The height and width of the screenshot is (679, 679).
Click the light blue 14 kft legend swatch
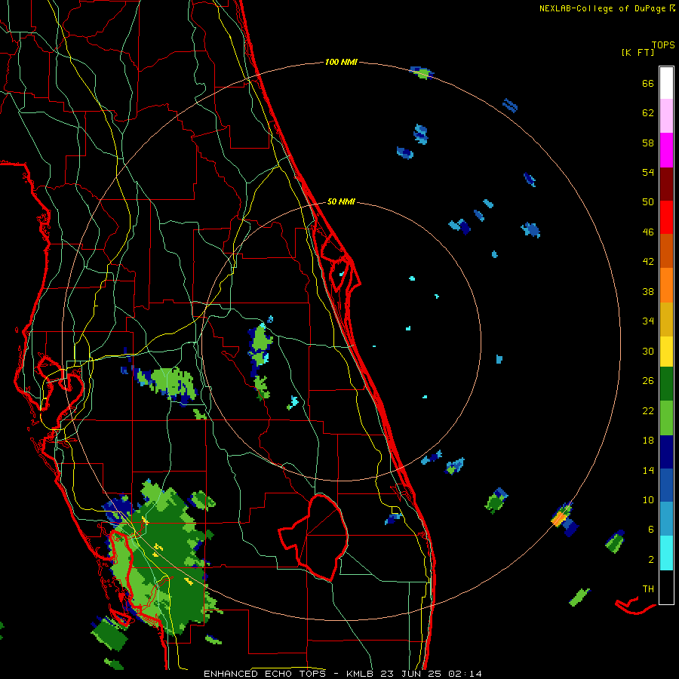(666, 519)
